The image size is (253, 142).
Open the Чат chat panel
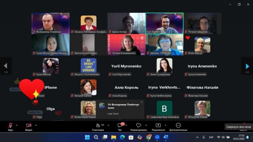[x=120, y=126]
